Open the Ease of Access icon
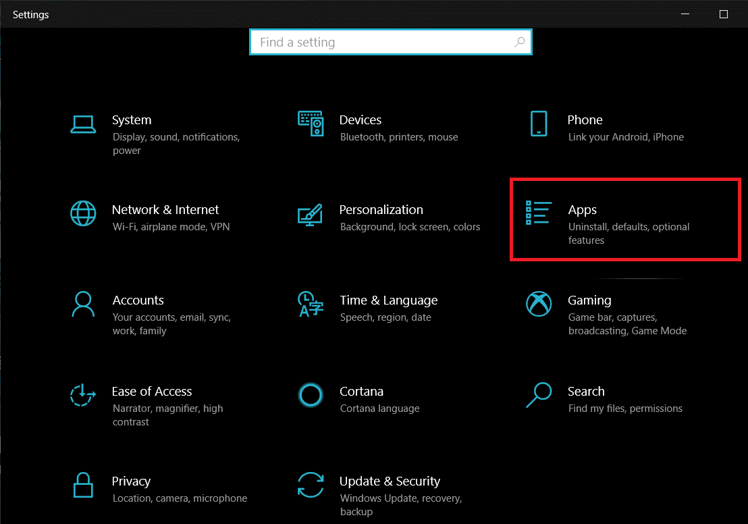The height and width of the screenshot is (524, 748). point(83,395)
